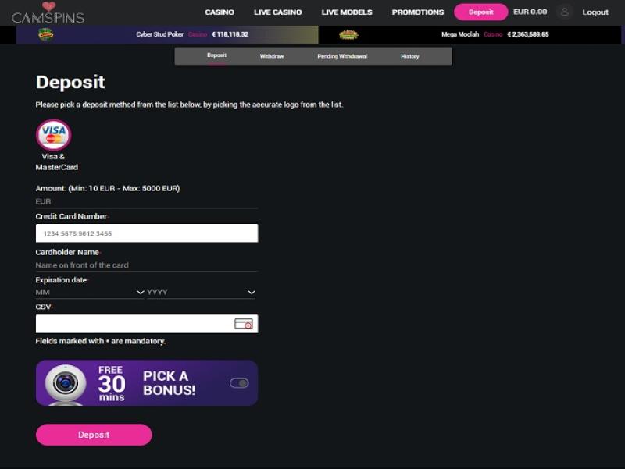Image resolution: width=625 pixels, height=469 pixels.
Task: Click the webcam icon on bonus banner
Action: 65,382
